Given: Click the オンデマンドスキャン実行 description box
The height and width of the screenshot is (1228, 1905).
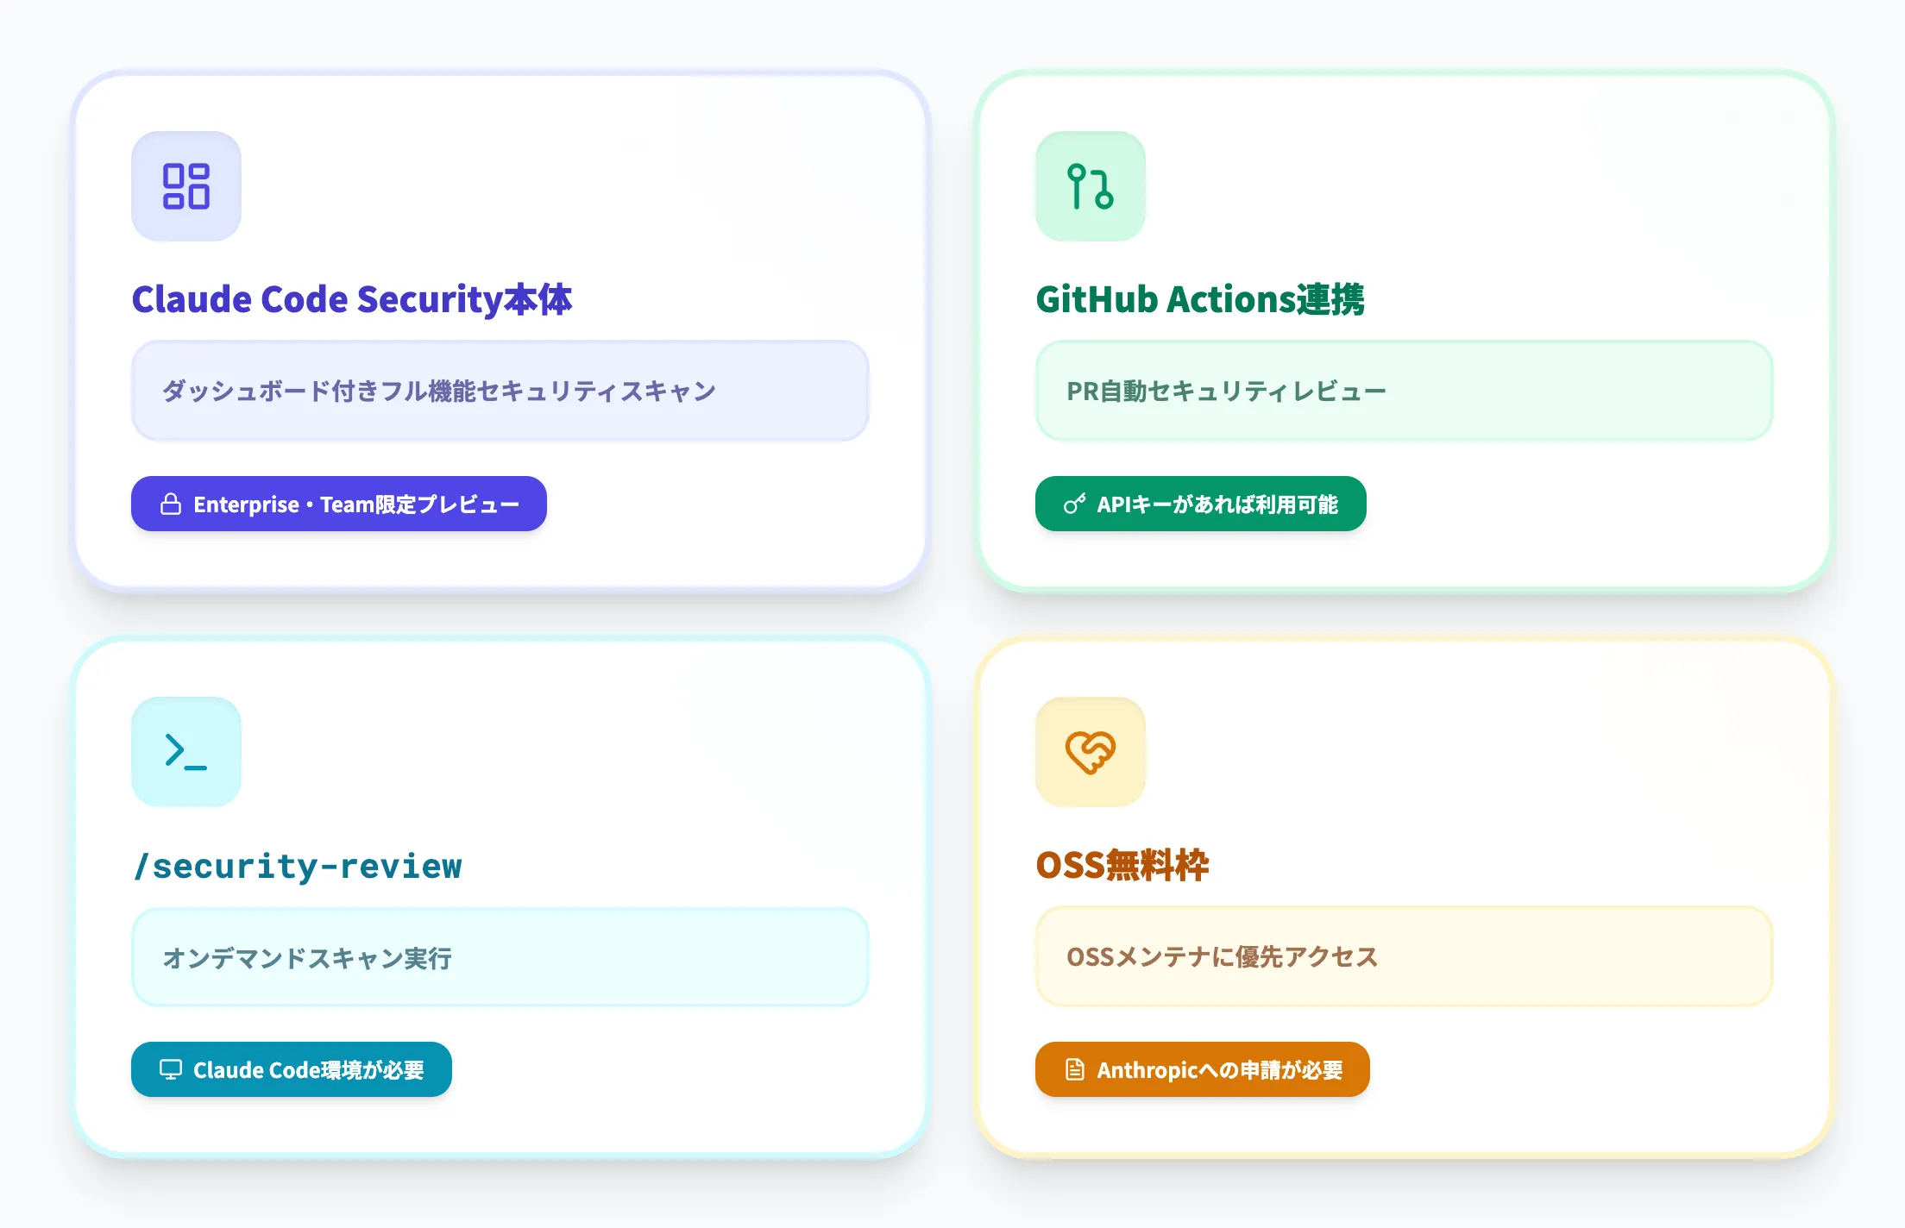Looking at the screenshot, I should pyautogui.click(x=500, y=957).
